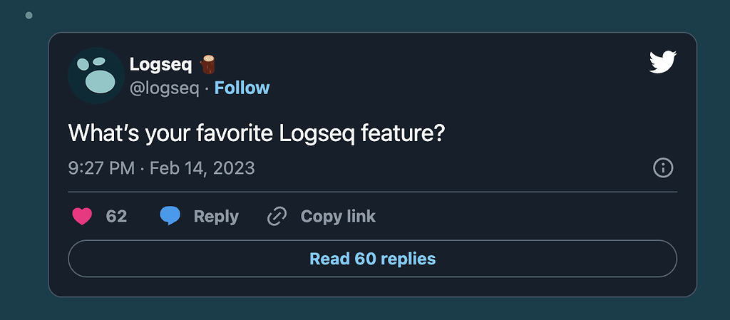
Task: Select the Copy link text
Action: [x=338, y=216]
